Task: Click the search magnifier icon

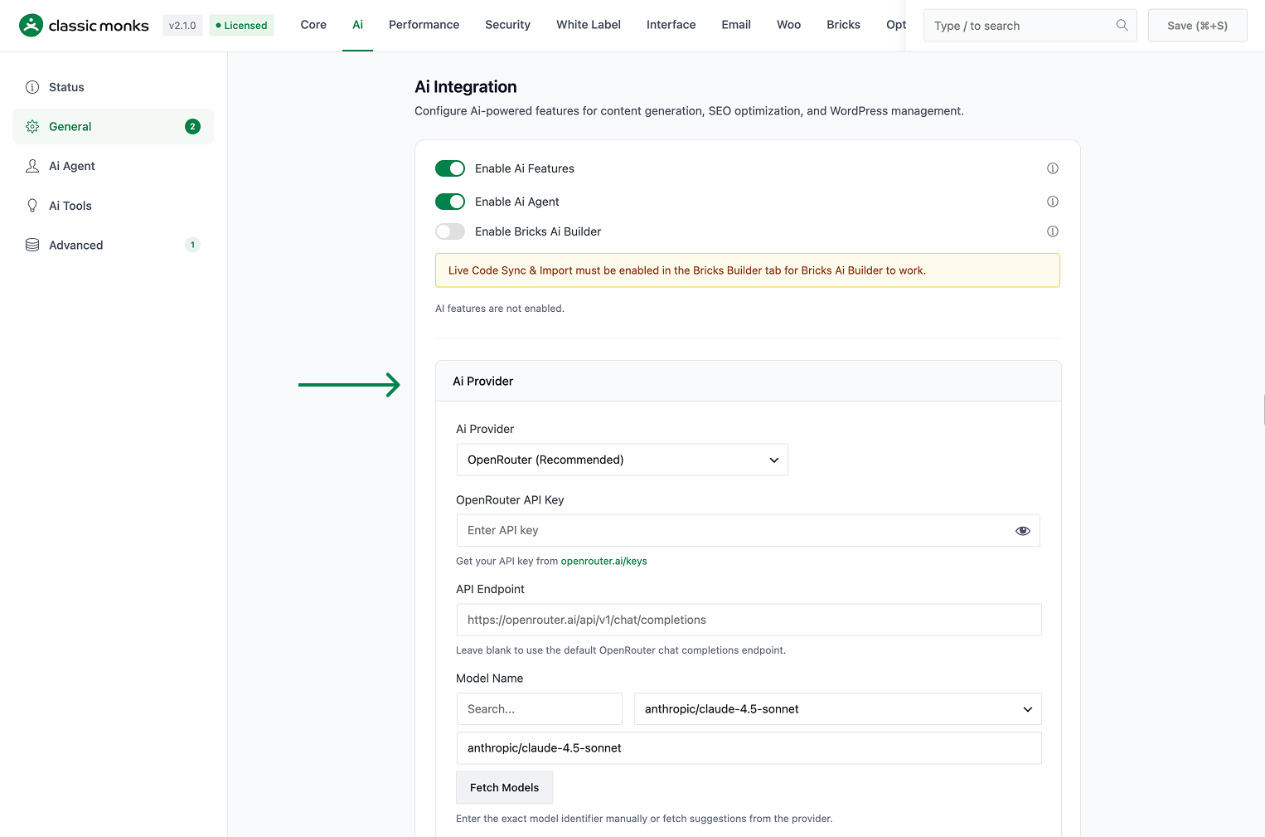Action: pyautogui.click(x=1122, y=25)
